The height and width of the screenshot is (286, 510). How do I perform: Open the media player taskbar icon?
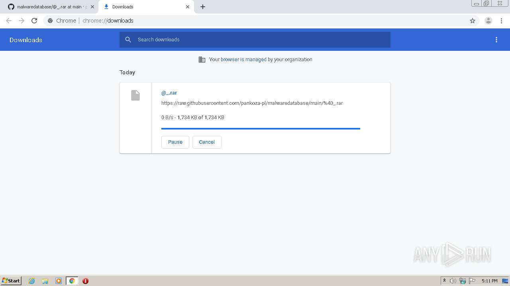point(59,281)
